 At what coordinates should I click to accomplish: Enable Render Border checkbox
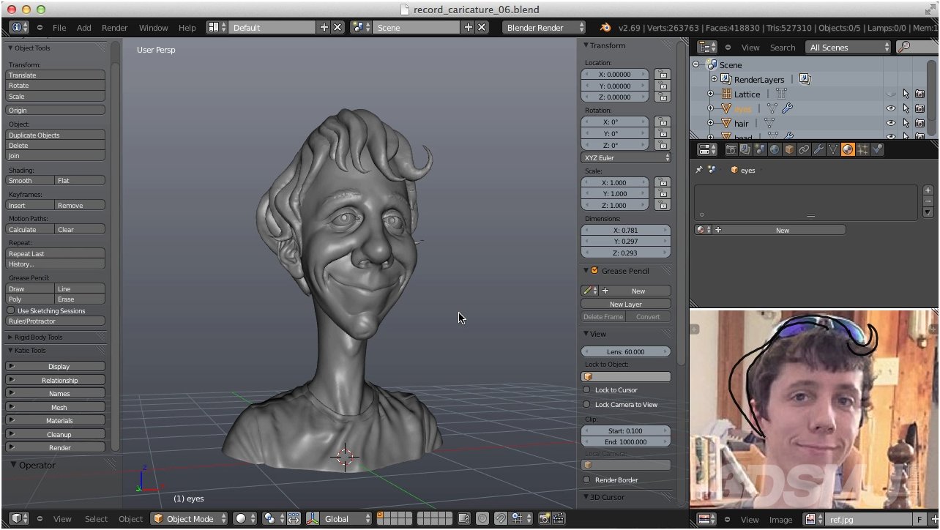pyautogui.click(x=586, y=479)
